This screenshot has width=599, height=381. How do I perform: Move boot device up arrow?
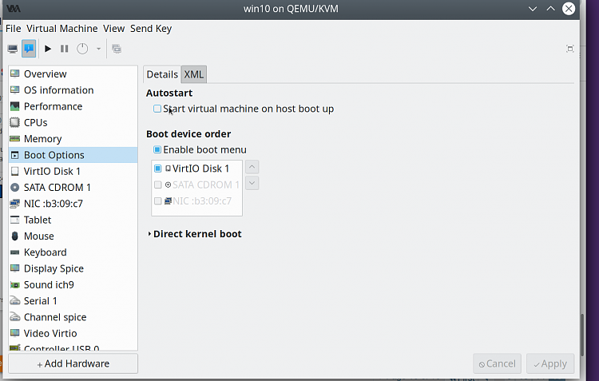pyautogui.click(x=252, y=167)
